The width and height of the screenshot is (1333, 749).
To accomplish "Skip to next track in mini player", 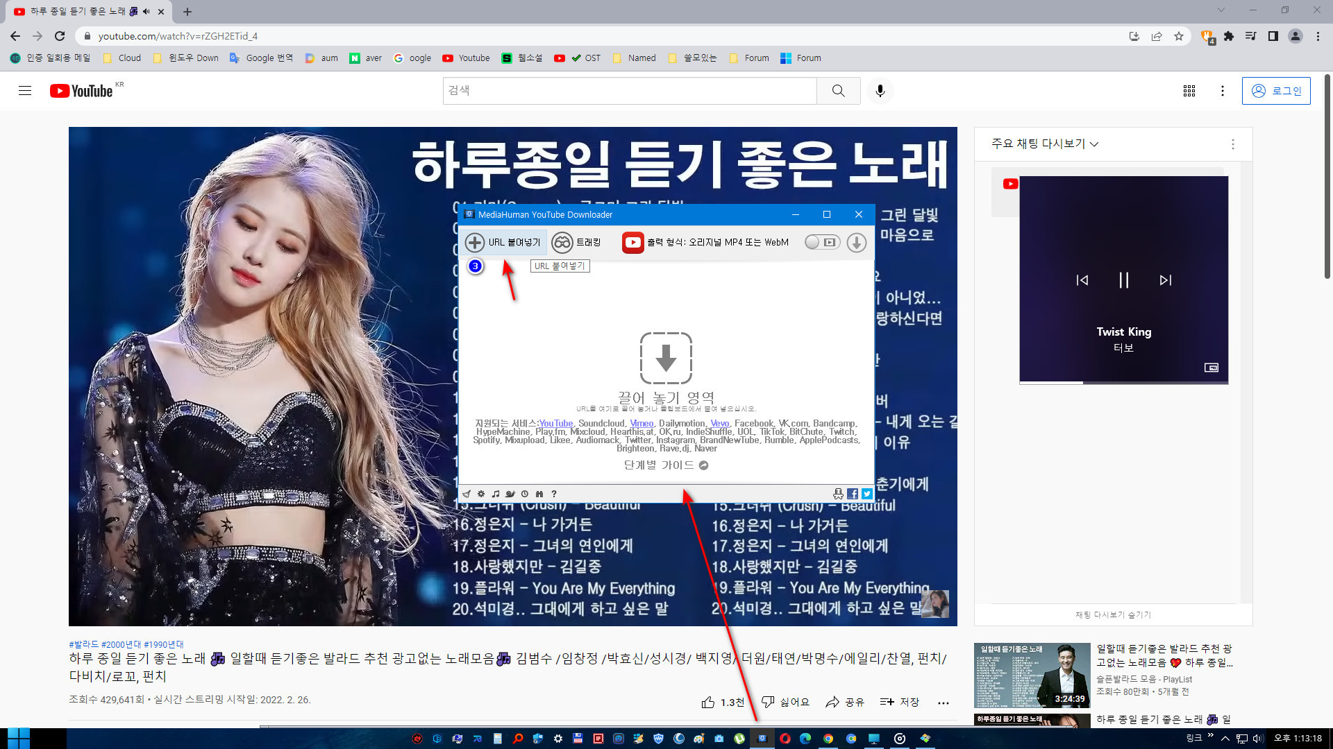I will tap(1166, 280).
